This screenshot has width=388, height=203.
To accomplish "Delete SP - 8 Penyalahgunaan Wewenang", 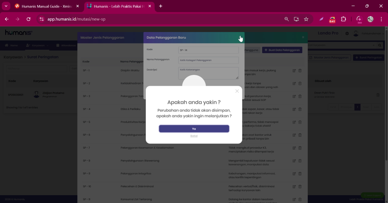I will (300, 161).
